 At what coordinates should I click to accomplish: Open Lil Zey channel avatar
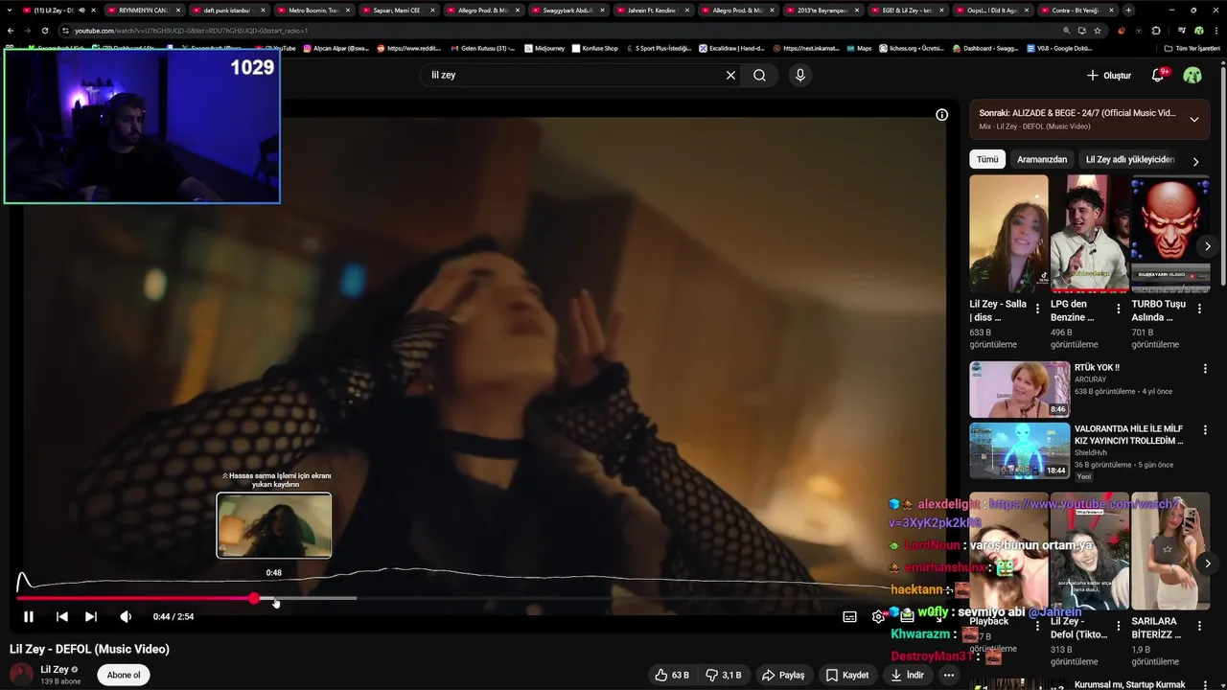21,675
